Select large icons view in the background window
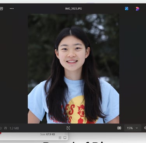This screenshot has height=143, width=146. point(65,138)
